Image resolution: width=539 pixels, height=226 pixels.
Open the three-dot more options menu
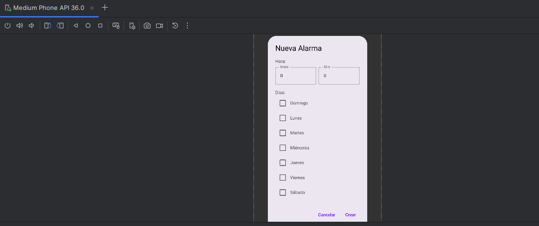[187, 26]
